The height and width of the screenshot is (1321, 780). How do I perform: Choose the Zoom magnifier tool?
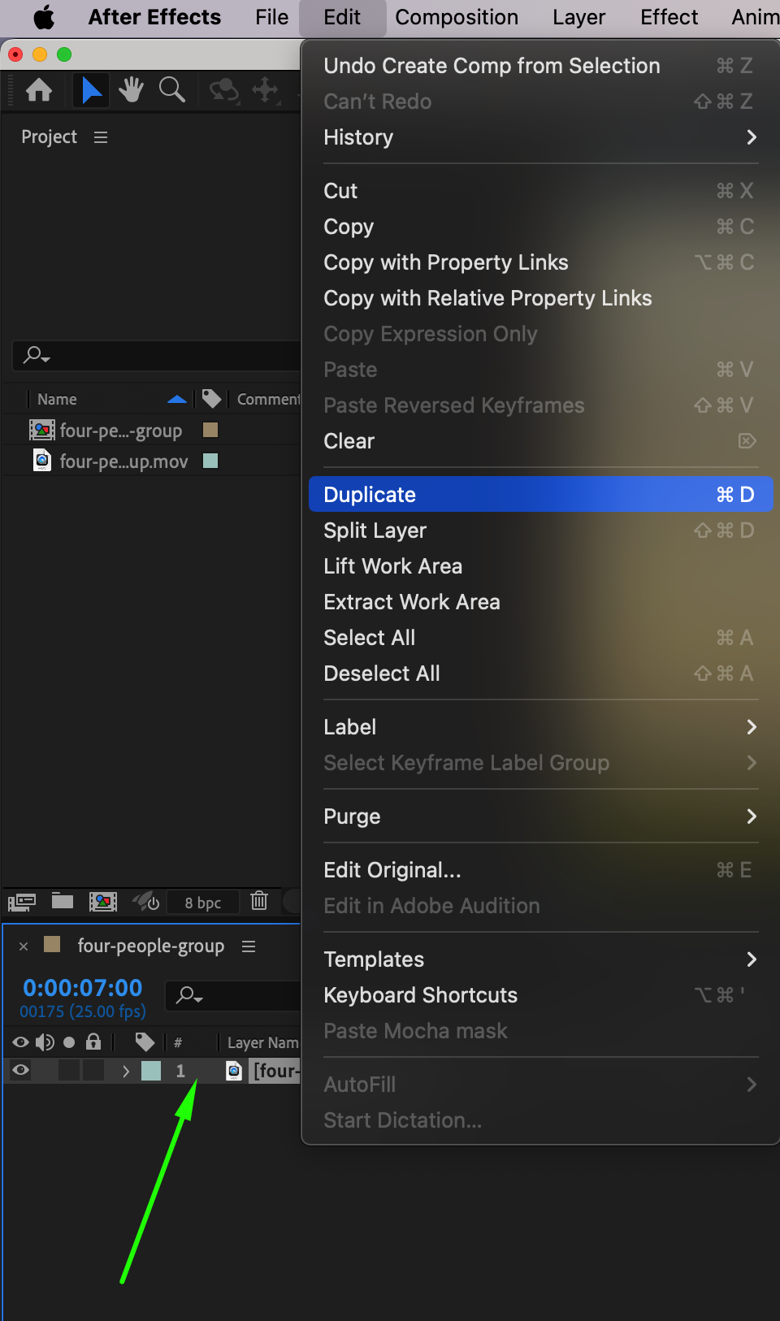tap(171, 90)
